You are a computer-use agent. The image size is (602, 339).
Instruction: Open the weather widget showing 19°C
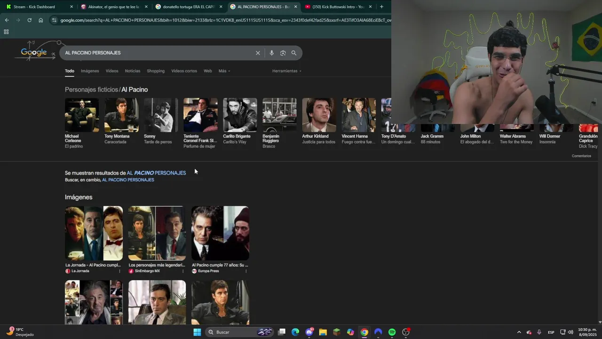[20, 332]
